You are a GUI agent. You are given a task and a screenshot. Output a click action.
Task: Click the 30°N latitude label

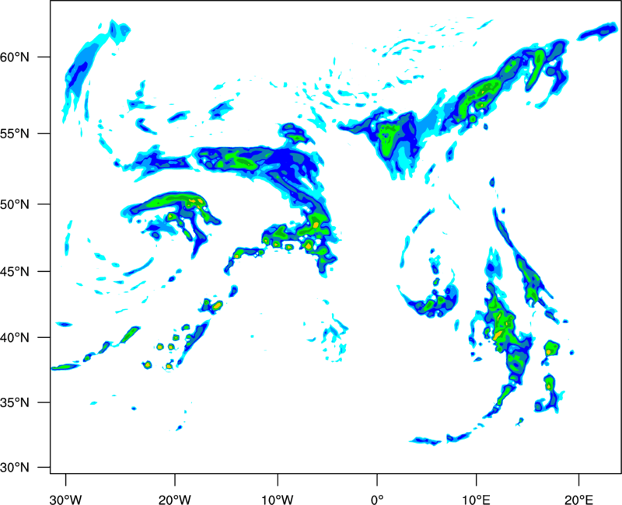click(15, 468)
